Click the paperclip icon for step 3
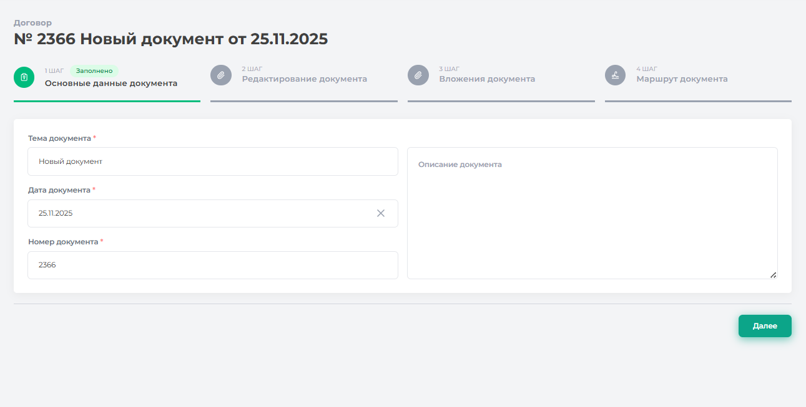This screenshot has width=806, height=407. pyautogui.click(x=418, y=75)
